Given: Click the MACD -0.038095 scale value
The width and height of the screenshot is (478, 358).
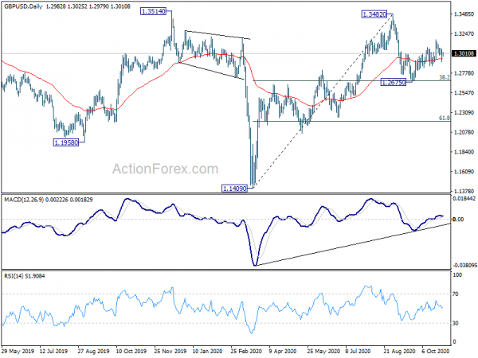Looking at the screenshot, I should [465, 266].
